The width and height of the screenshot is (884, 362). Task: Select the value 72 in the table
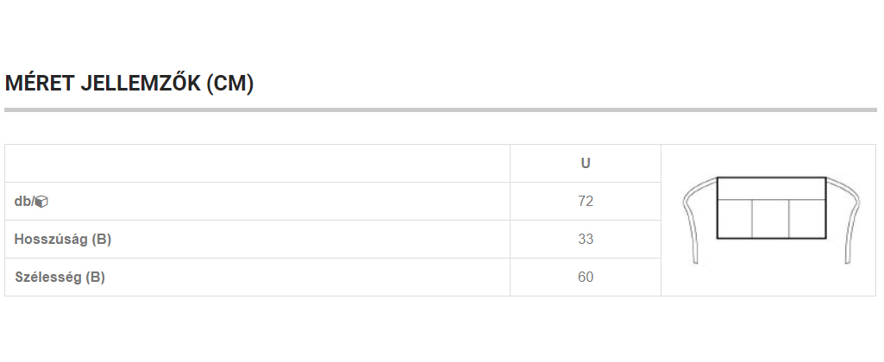point(586,202)
